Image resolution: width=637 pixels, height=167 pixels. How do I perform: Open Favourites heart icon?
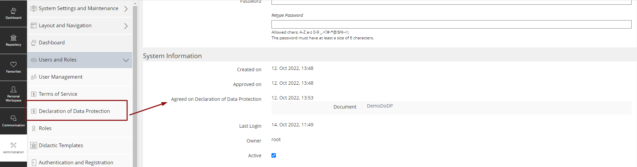13,65
